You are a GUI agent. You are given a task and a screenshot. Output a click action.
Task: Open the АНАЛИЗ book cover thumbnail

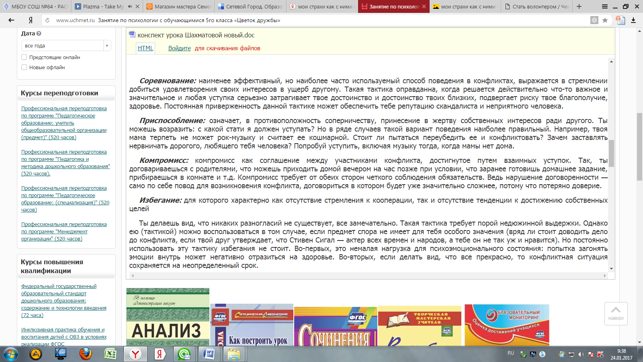coord(168,317)
